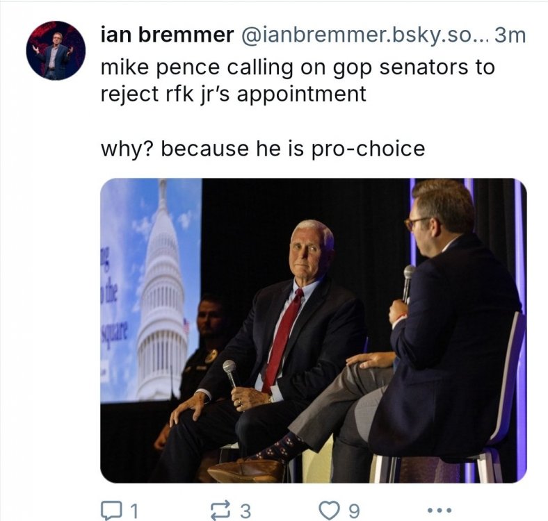
Task: Click the repost count "3"
Action: point(244,511)
